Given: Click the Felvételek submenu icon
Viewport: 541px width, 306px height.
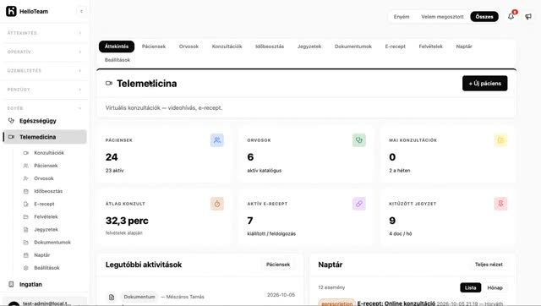Looking at the screenshot, I should pyautogui.click(x=26, y=216).
